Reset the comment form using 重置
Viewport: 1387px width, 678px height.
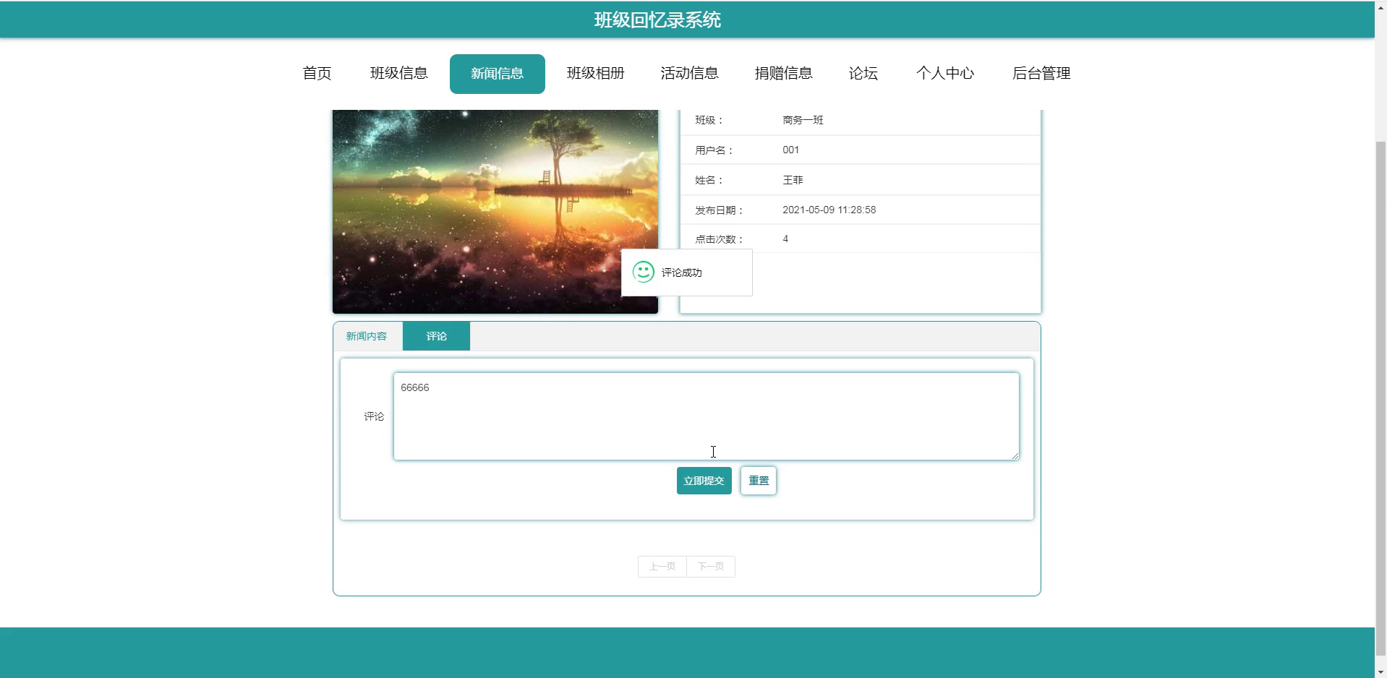757,480
